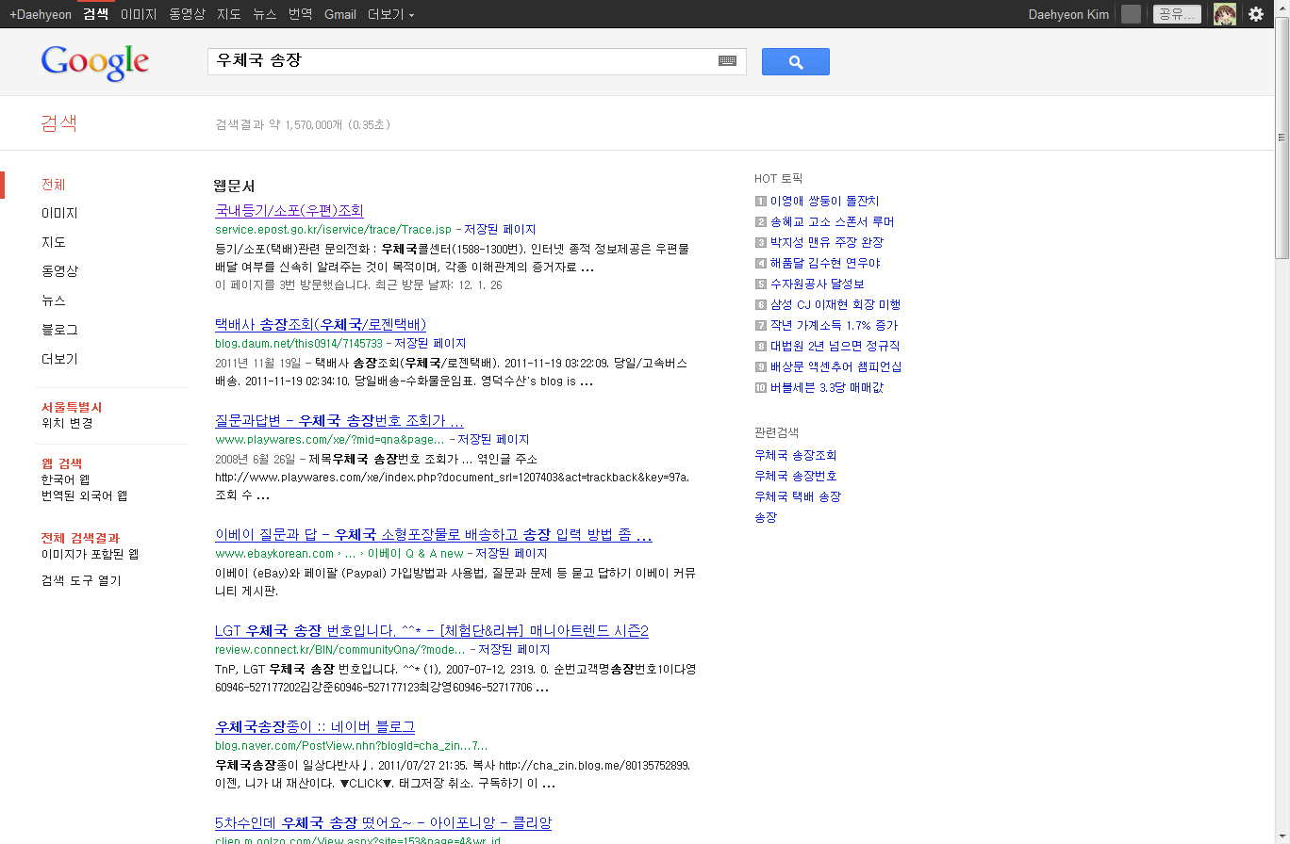Open the 우체국송장종이 :: 네이버 블로그 result
The image size is (1290, 844).
pos(315,726)
